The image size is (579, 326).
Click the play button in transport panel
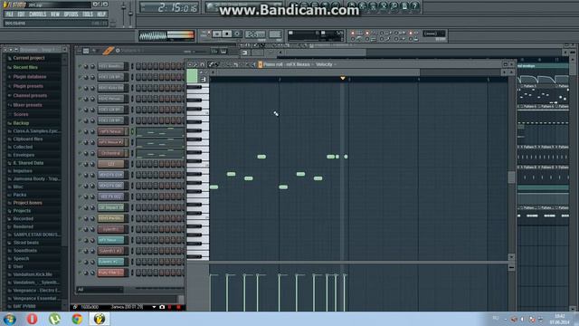pyautogui.click(x=217, y=34)
